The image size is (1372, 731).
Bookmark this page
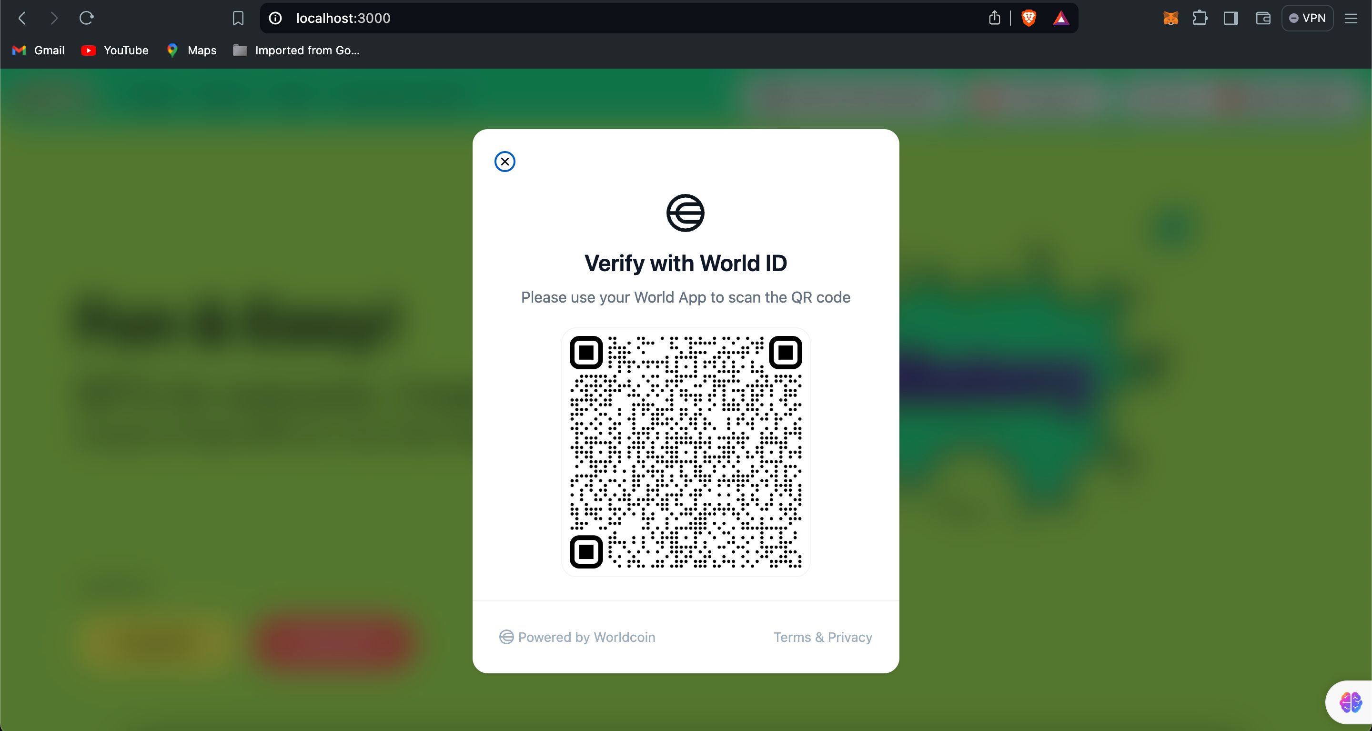pos(238,18)
